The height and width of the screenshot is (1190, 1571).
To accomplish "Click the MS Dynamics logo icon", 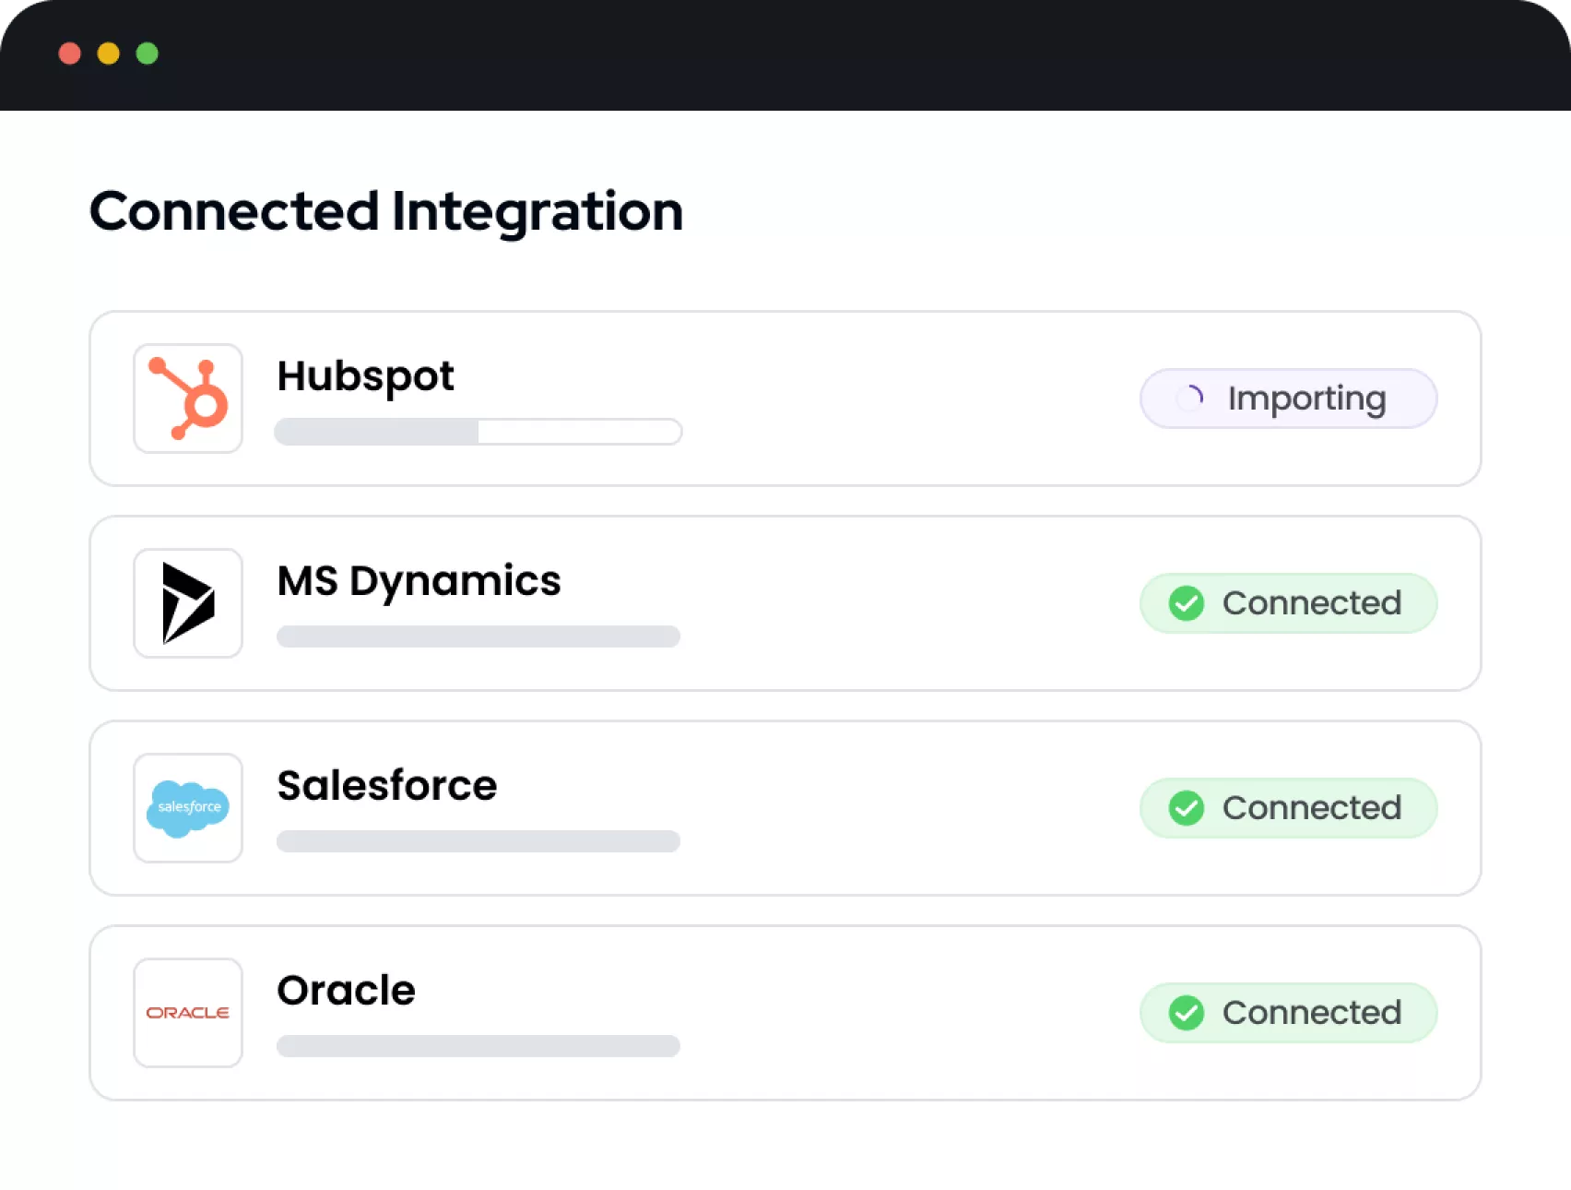I will (188, 603).
